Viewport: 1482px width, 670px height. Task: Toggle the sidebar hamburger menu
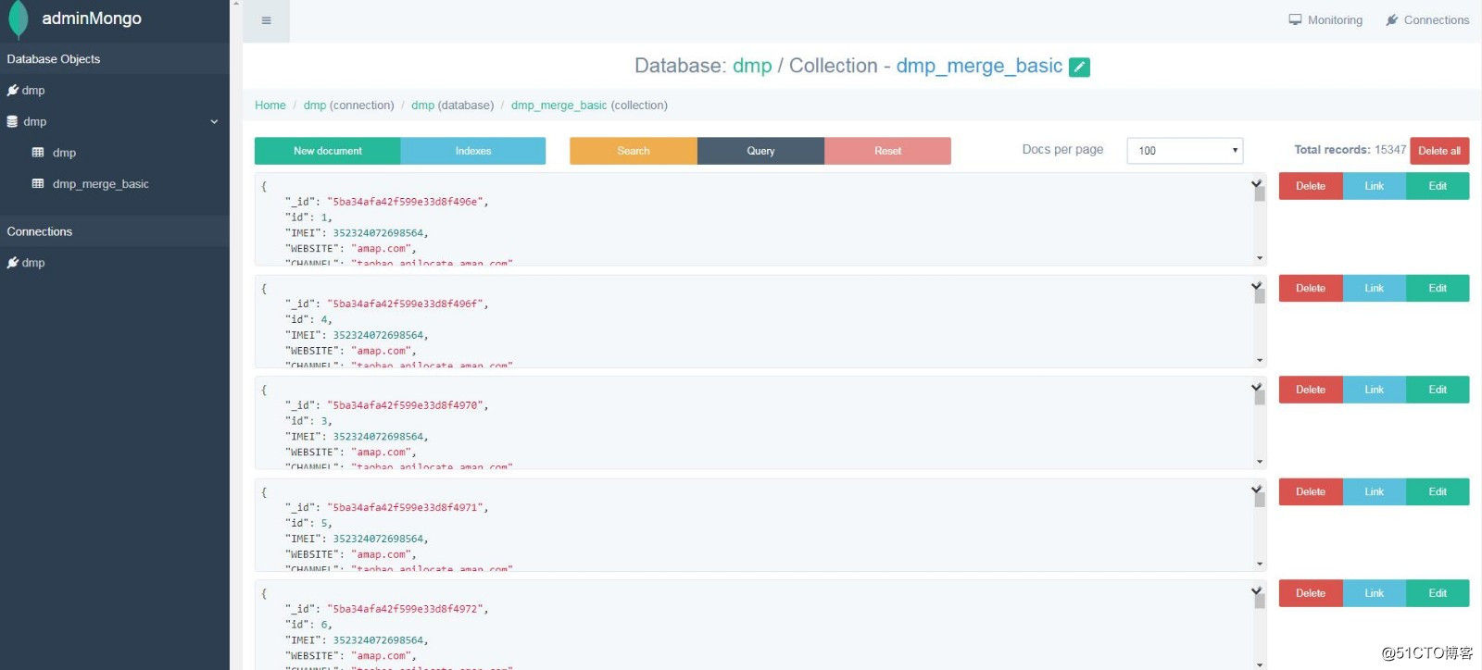pyautogui.click(x=267, y=20)
